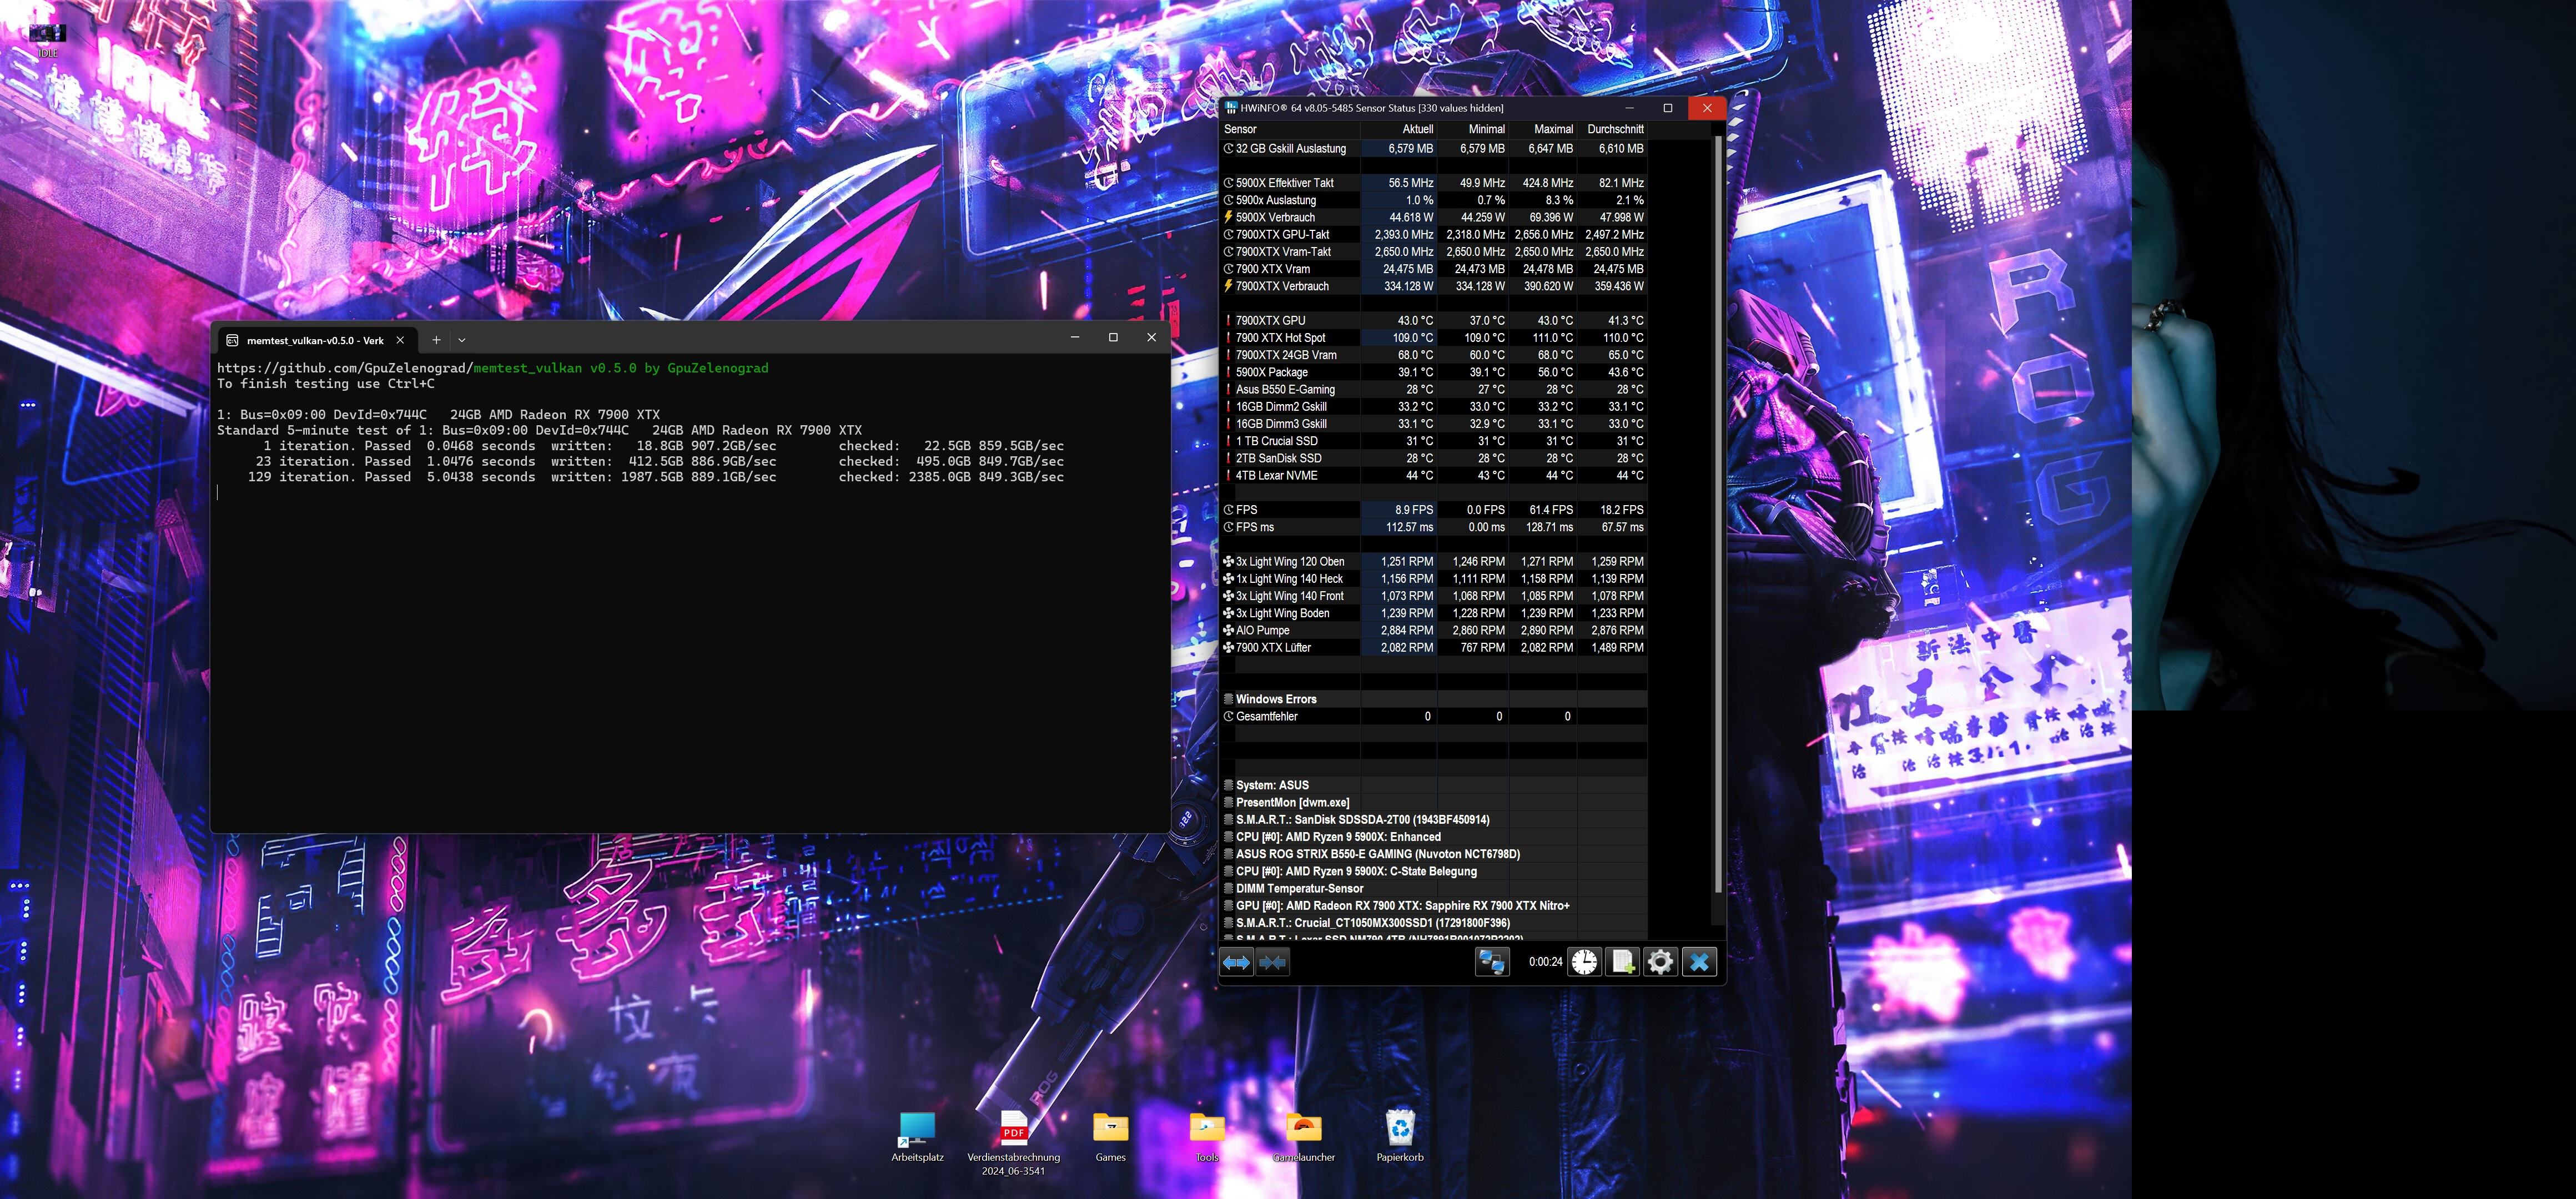Image resolution: width=2576 pixels, height=1199 pixels.
Task: Expand the System: ASUS sensor group
Action: click(x=1271, y=785)
